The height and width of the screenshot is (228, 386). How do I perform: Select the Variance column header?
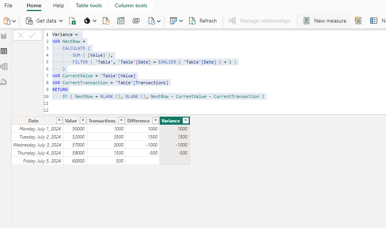point(170,121)
